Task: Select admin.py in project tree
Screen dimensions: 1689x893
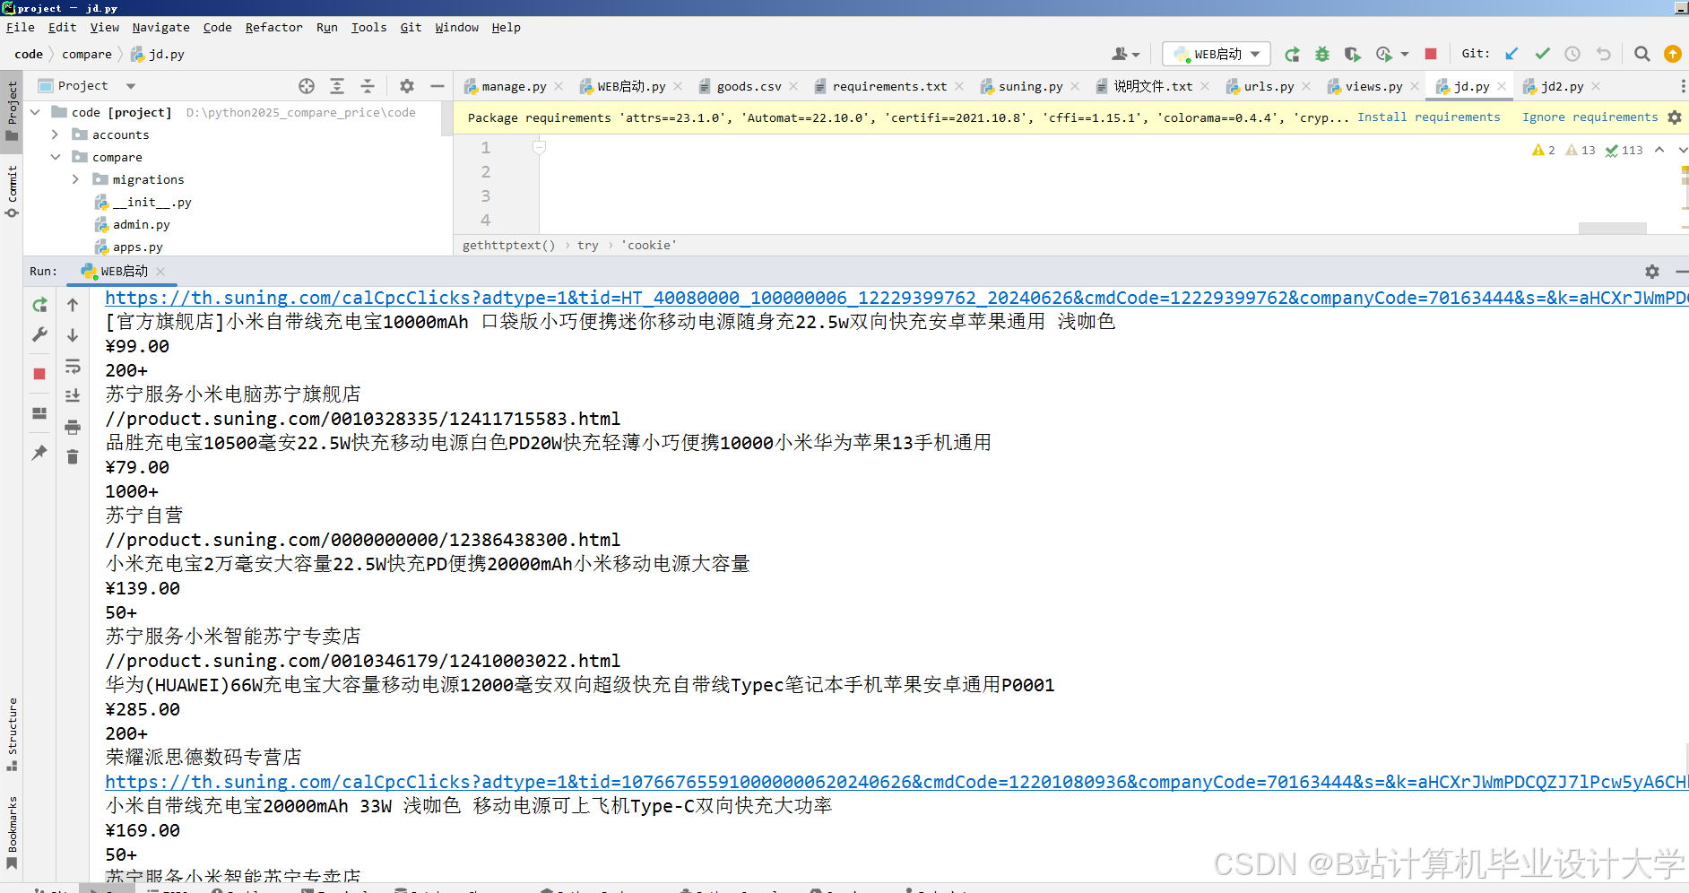Action: click(141, 224)
